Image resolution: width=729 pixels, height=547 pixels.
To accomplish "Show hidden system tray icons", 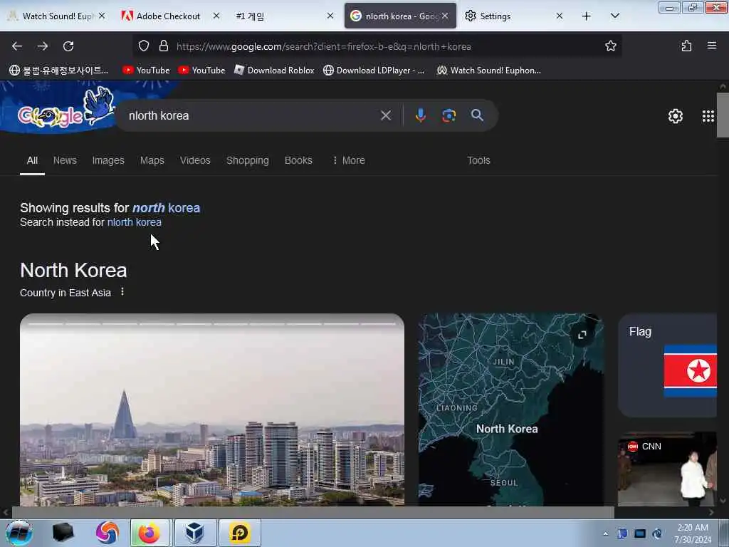I will point(605,534).
